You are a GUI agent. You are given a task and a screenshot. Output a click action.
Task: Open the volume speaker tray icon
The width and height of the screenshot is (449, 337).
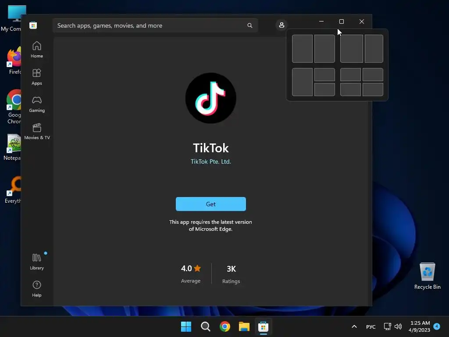coord(398,326)
